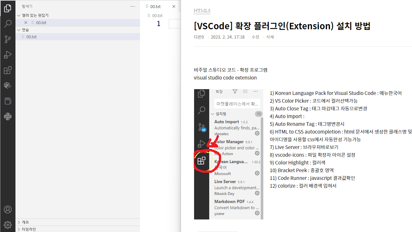412x232 pixels.
Task: Close 00.txt in open editors list
Action: [x=26, y=23]
